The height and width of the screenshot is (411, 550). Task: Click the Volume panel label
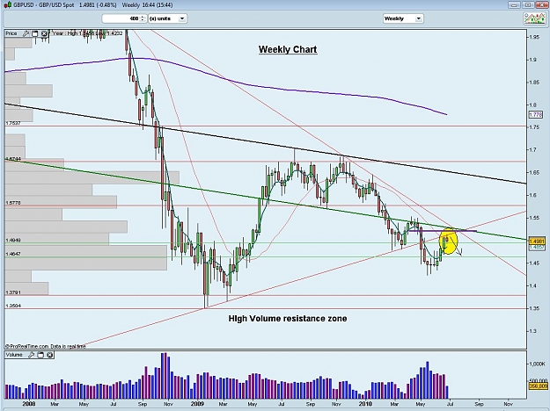[14, 355]
